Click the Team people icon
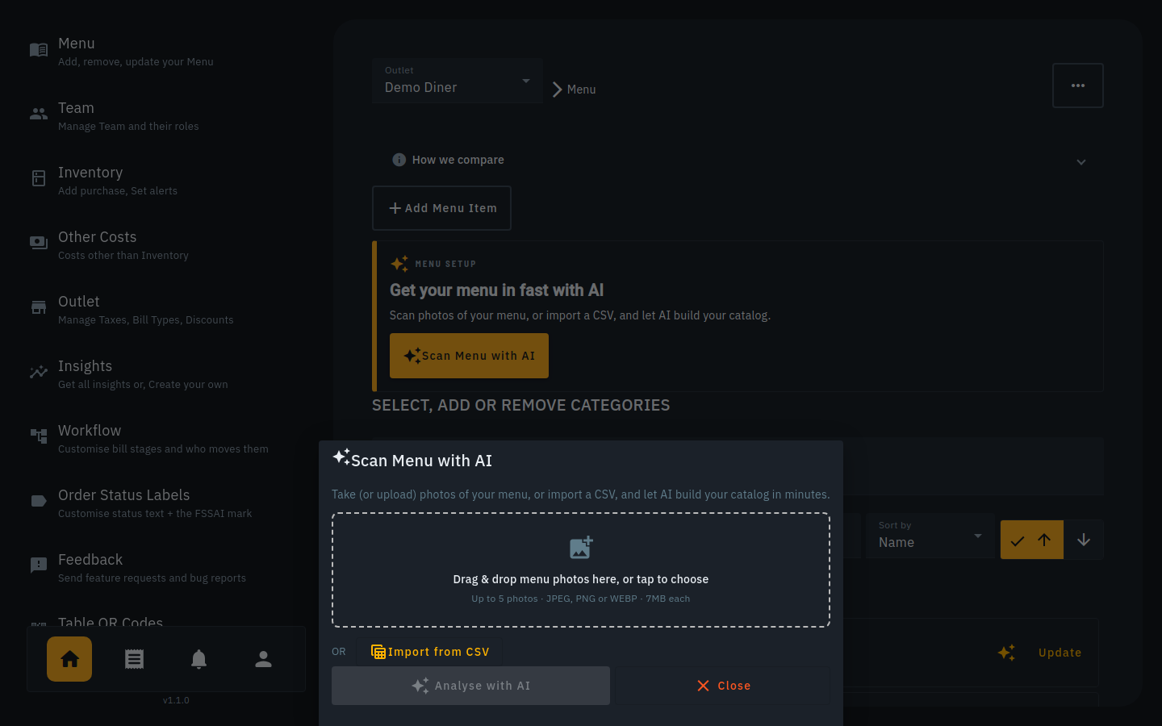This screenshot has height=726, width=1162. click(x=39, y=115)
